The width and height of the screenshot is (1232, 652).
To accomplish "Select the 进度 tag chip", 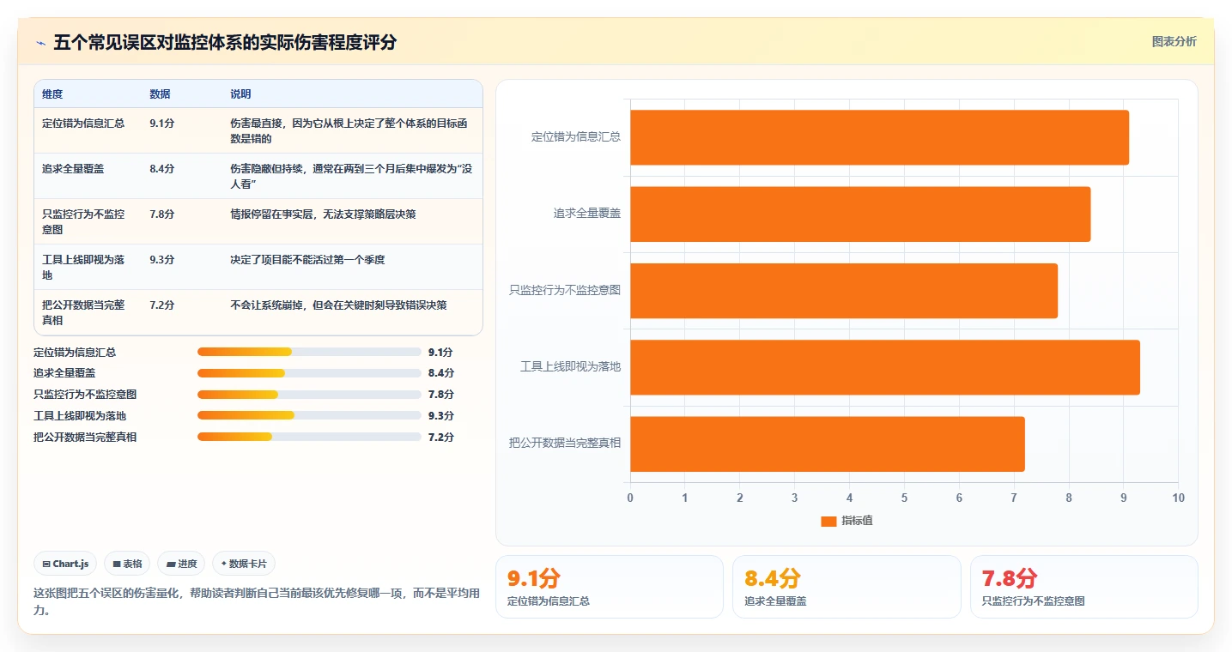I will click(181, 564).
